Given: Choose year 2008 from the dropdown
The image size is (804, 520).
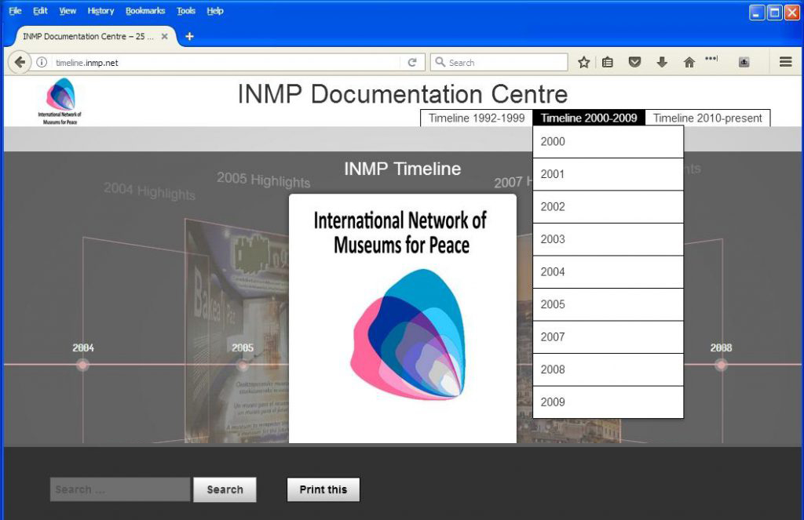Looking at the screenshot, I should [608, 369].
